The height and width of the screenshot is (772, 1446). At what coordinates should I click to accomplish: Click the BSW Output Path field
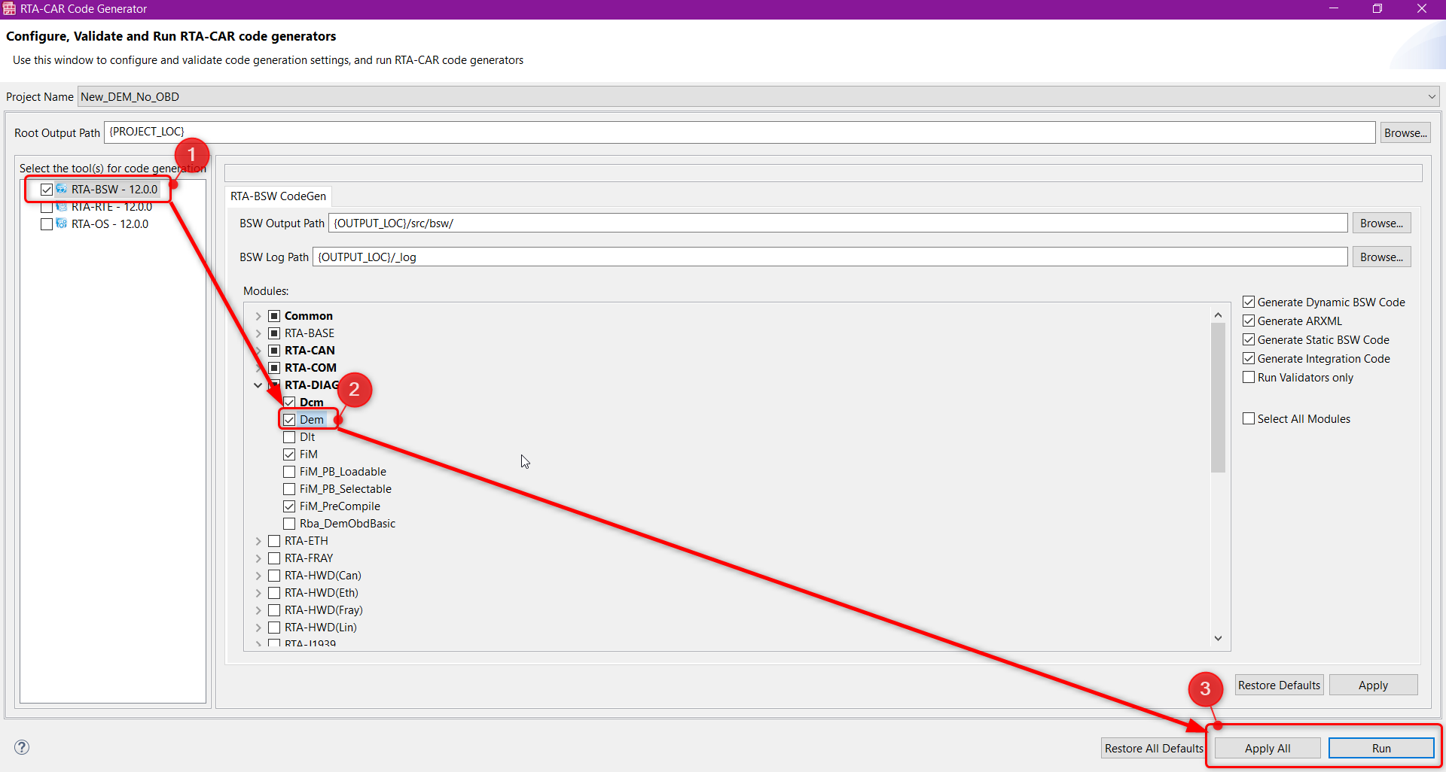click(837, 223)
